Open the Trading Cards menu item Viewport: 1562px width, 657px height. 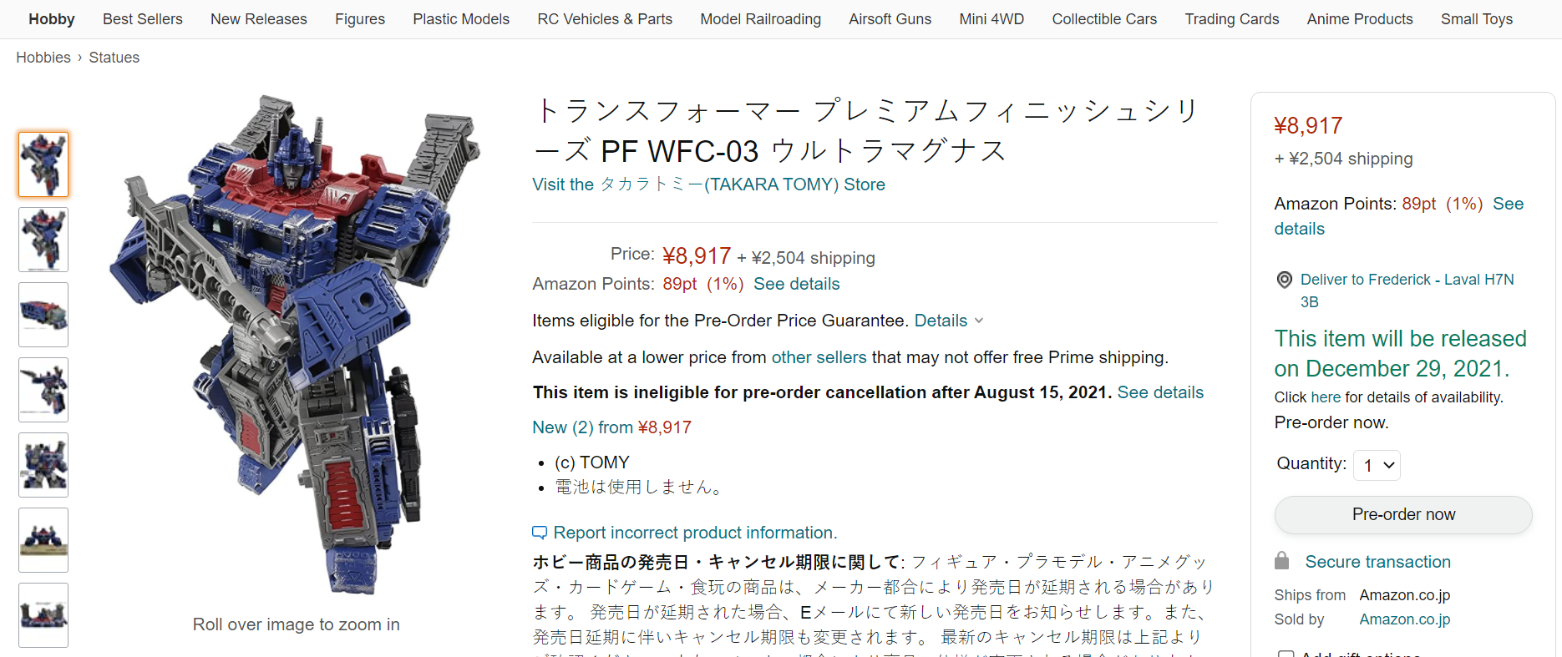tap(1231, 19)
